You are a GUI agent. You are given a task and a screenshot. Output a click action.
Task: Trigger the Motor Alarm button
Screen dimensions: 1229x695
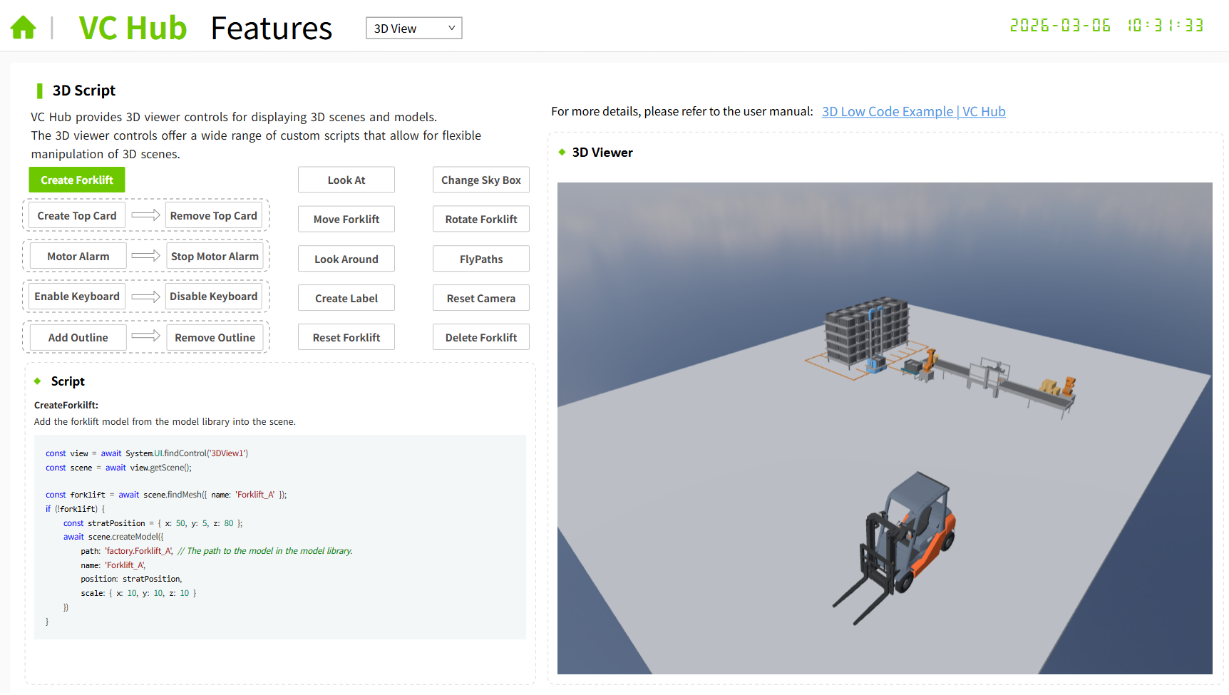click(78, 257)
